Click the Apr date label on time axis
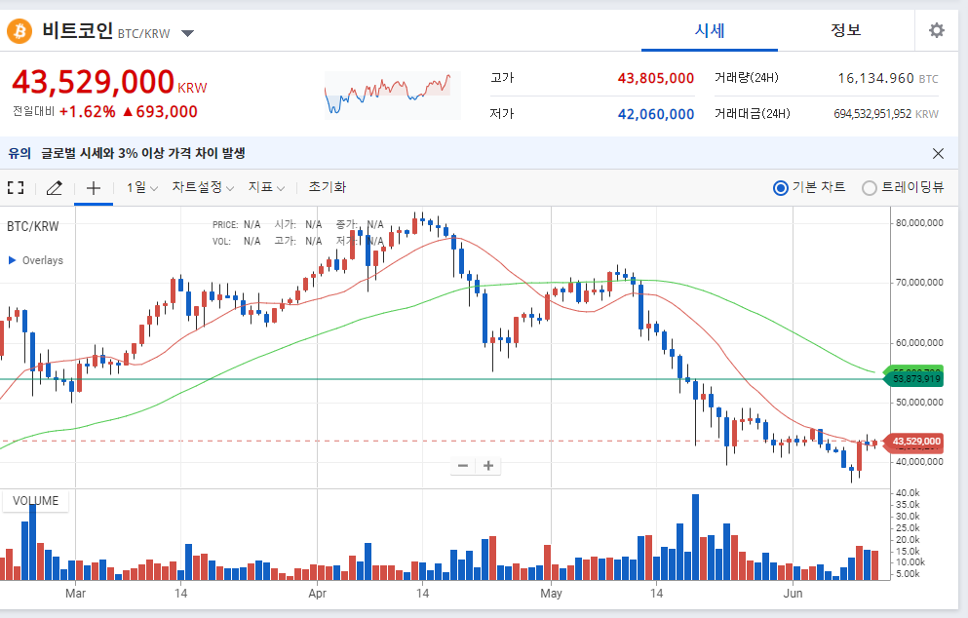 (317, 594)
